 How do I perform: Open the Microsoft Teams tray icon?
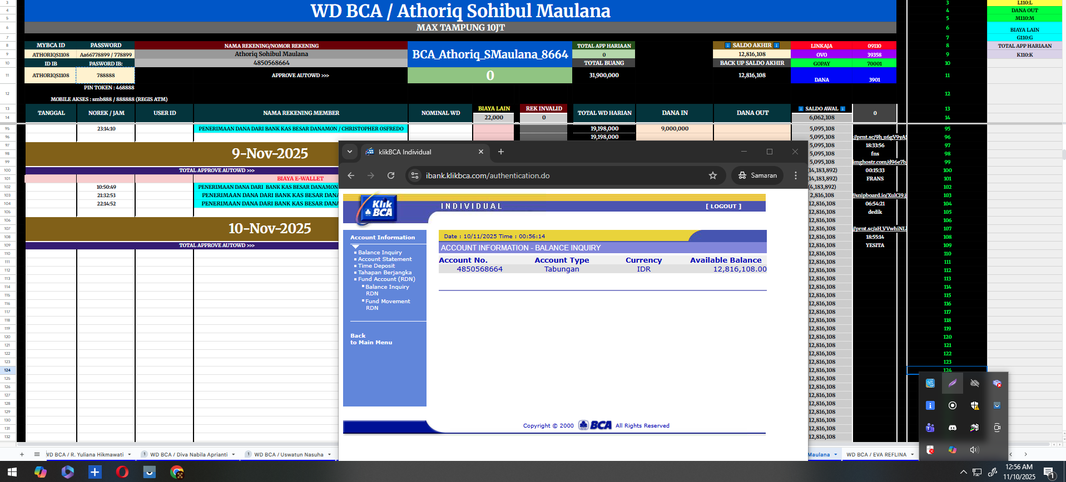(930, 428)
